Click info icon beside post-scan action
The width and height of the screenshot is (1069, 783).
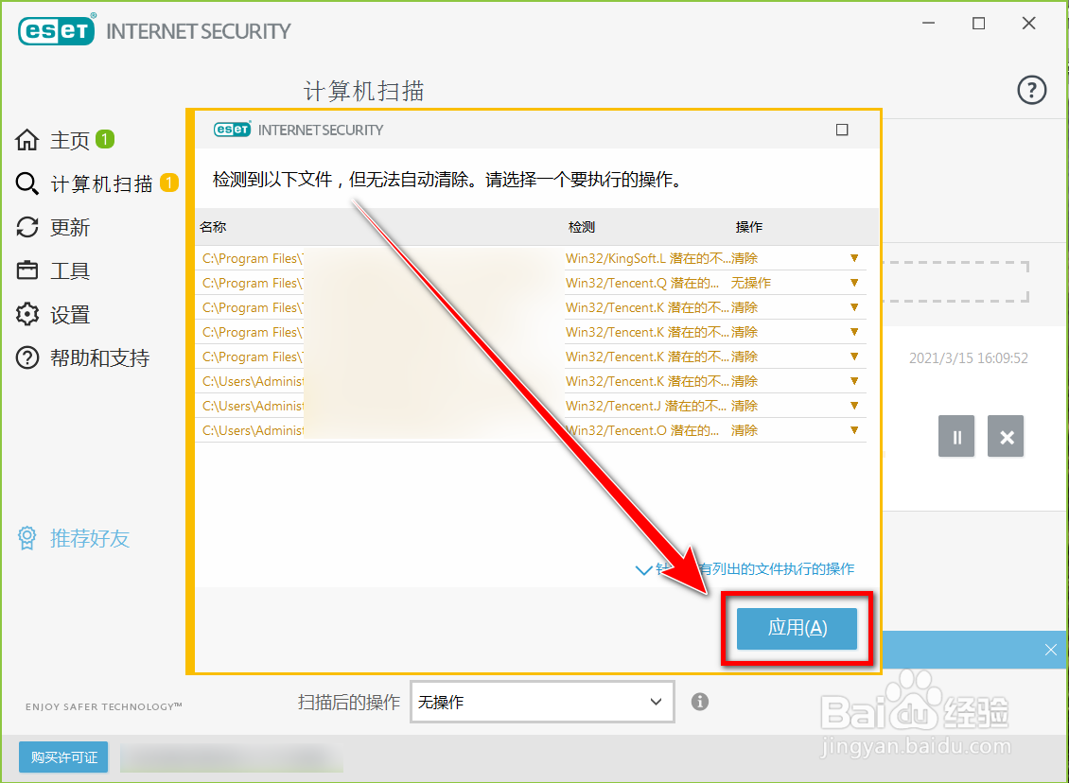click(700, 702)
